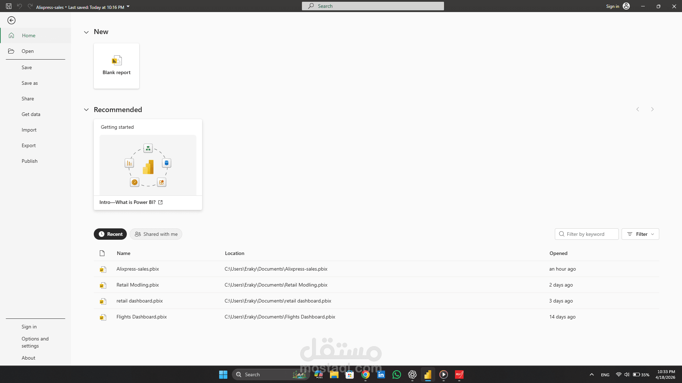Click Power BI Desktop taskbar icon
Screen dimensions: 682x383
[428, 374]
